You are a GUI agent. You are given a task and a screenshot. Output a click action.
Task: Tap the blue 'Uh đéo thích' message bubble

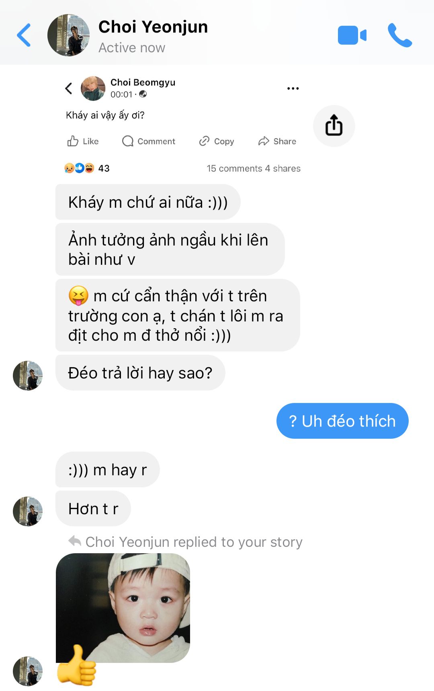[x=342, y=421]
